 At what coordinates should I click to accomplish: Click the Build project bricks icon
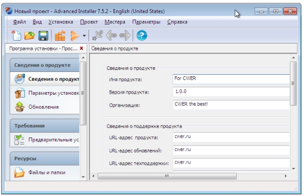60,36
